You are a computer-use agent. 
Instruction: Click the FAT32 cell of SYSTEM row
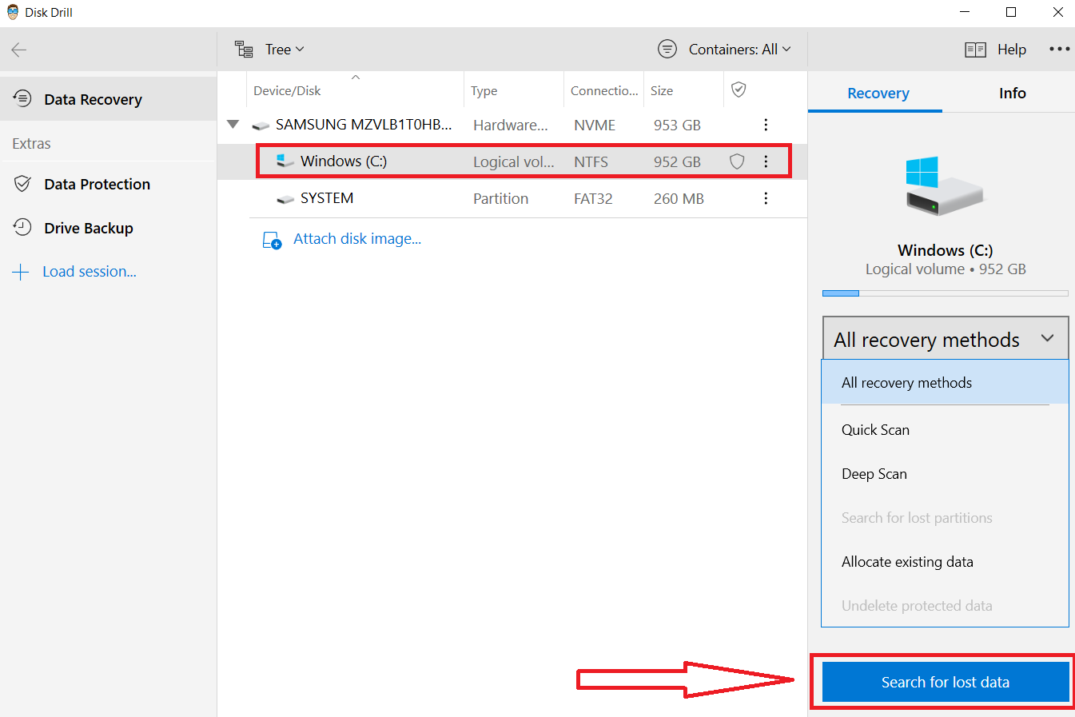point(593,198)
